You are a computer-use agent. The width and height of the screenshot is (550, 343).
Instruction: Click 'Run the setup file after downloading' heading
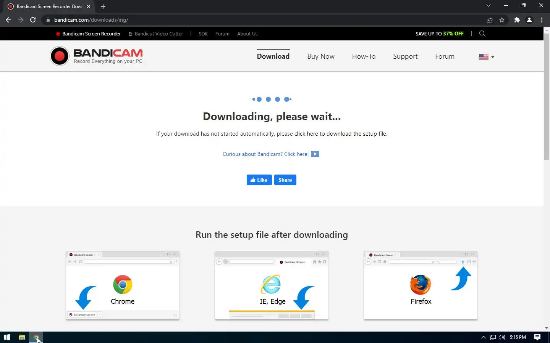click(272, 235)
